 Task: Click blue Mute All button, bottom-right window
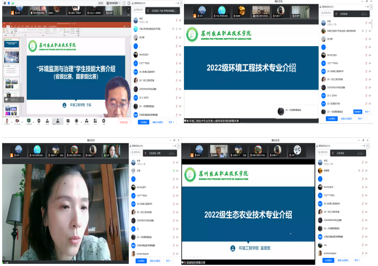pyautogui.click(x=328, y=260)
